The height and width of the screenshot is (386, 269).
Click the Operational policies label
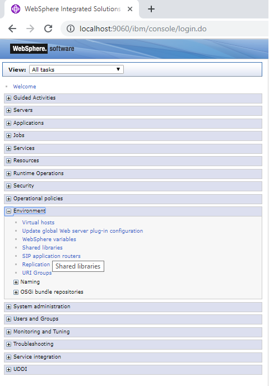coord(38,198)
